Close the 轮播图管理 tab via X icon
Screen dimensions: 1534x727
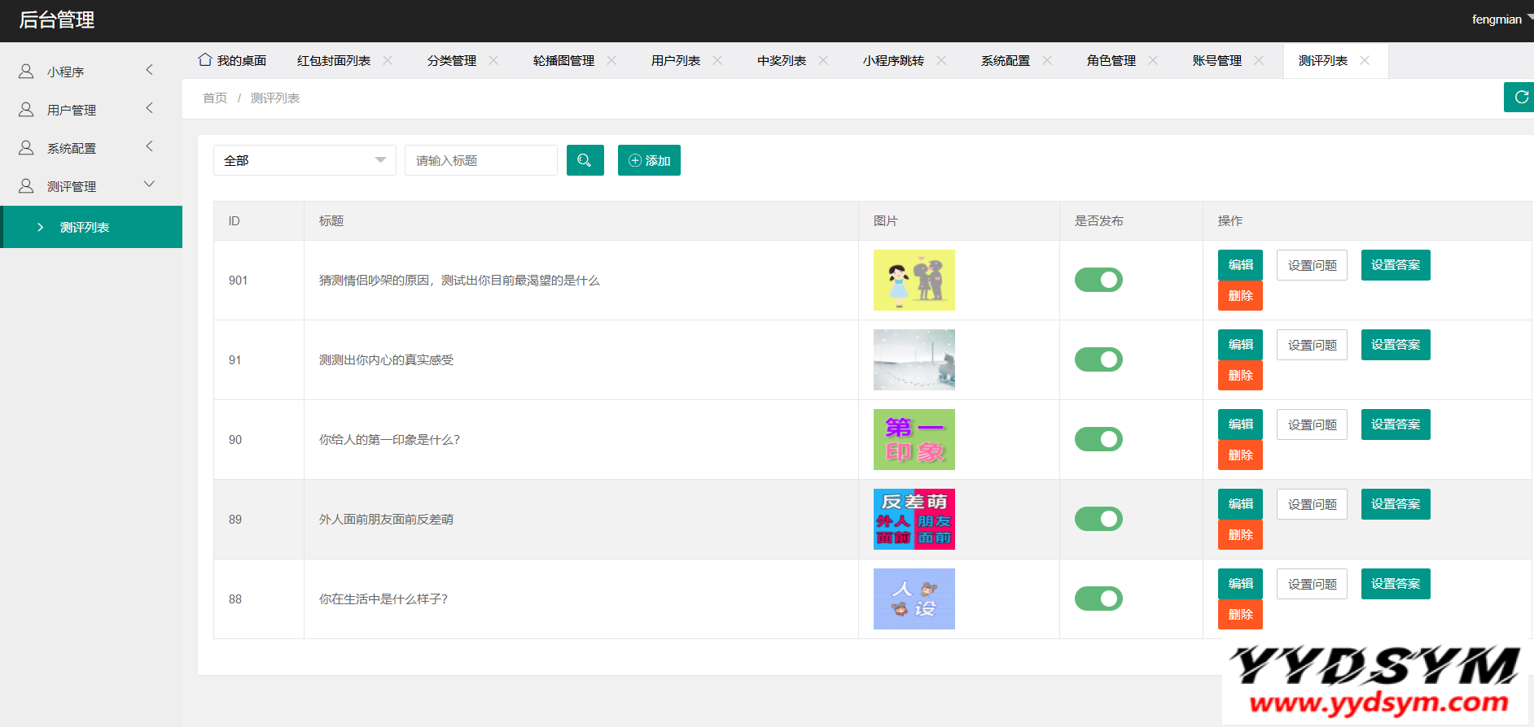coord(611,60)
